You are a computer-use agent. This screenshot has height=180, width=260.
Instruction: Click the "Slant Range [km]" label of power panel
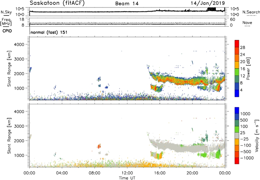(9, 69)
